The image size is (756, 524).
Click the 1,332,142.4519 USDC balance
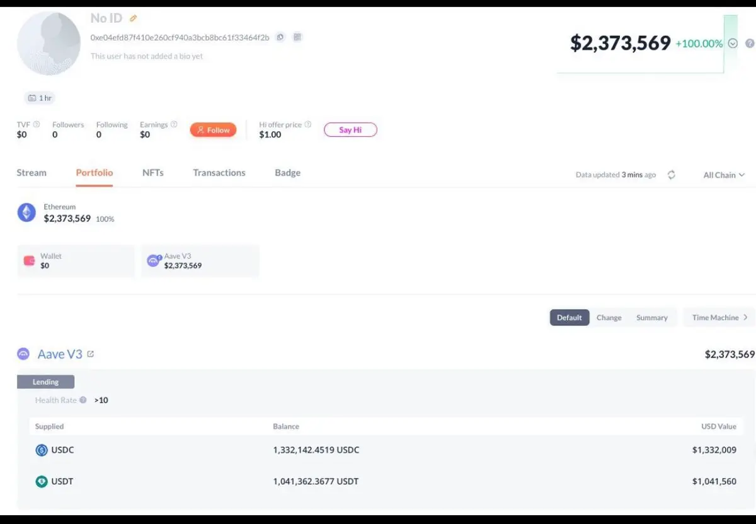pyautogui.click(x=316, y=450)
